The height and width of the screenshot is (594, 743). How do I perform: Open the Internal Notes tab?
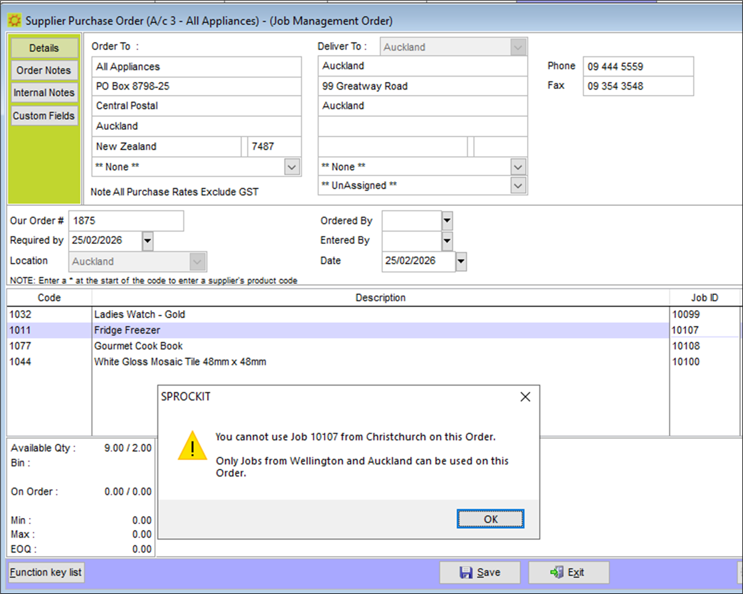(45, 93)
